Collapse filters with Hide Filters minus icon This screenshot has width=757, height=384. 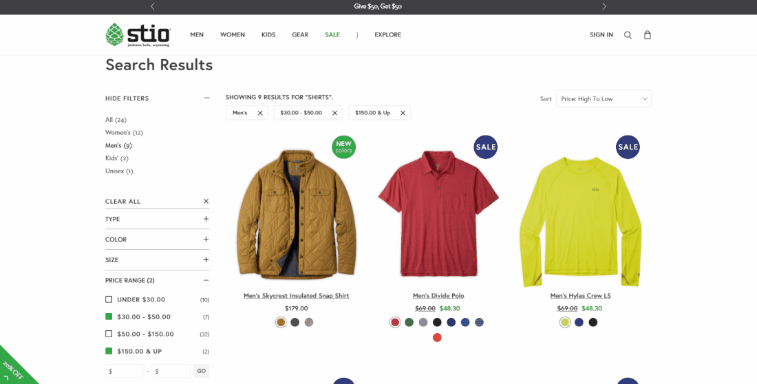[206, 98]
